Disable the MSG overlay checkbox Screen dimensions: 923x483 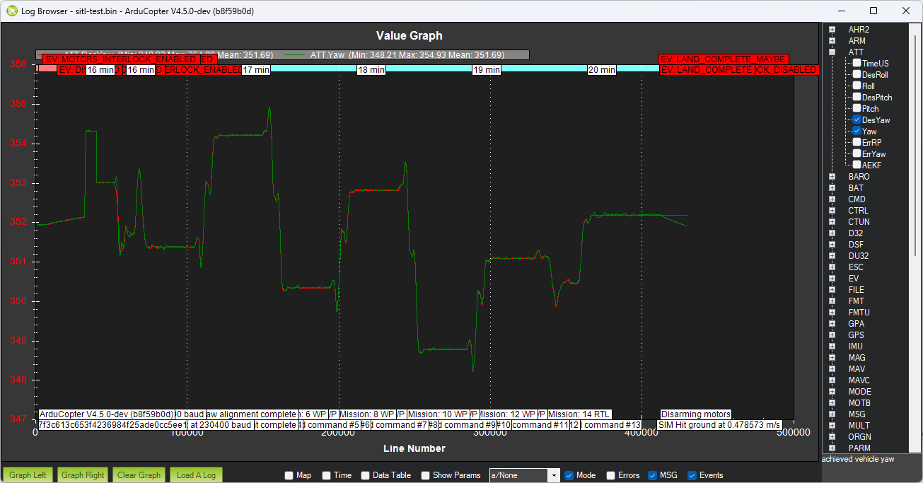tap(654, 475)
